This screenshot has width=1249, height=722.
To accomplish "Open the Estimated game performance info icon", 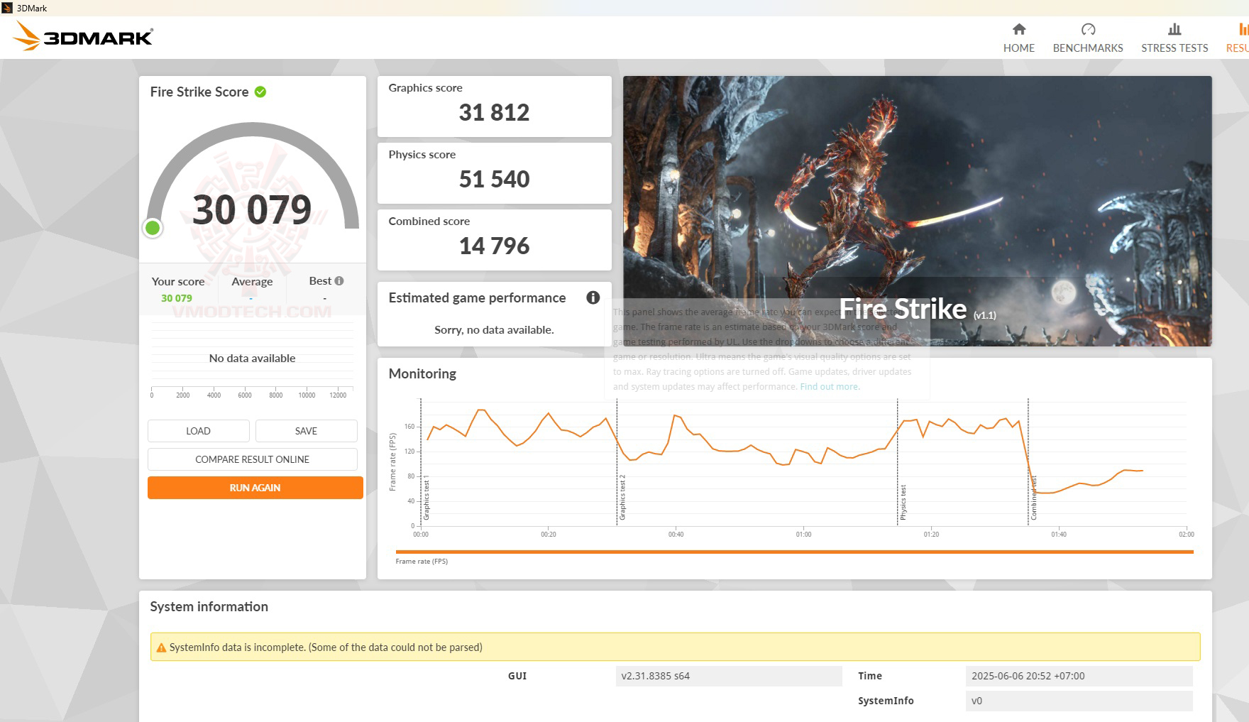I will (x=593, y=298).
